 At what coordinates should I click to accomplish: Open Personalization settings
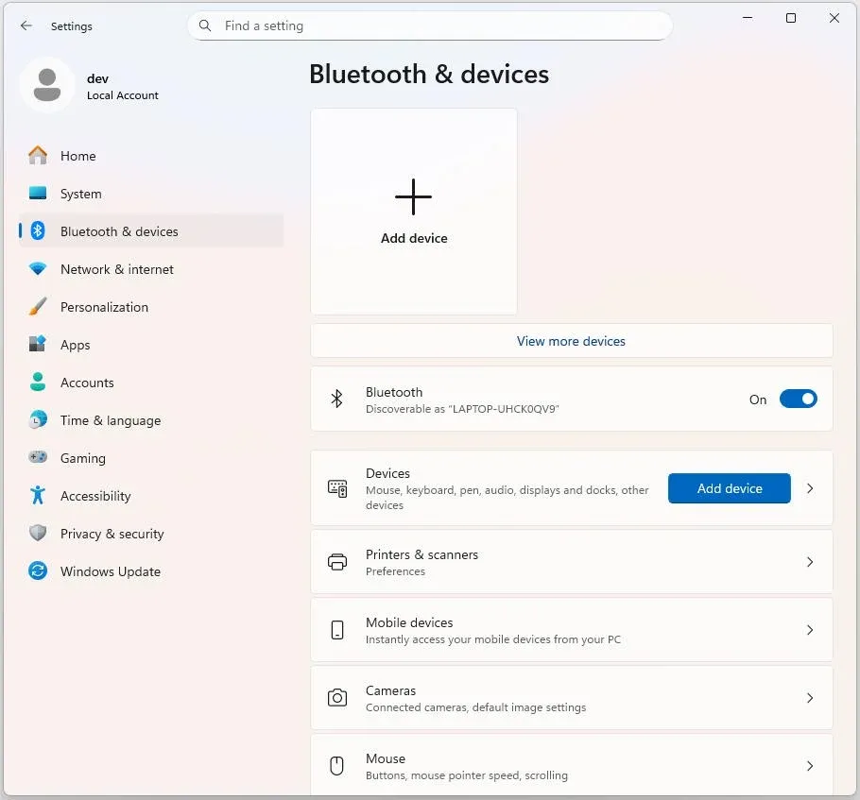pos(151,307)
